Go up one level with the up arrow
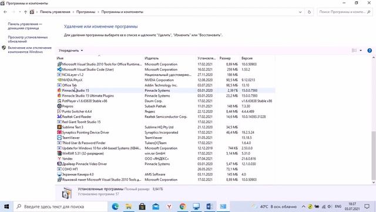The height and width of the screenshot is (212, 376). click(x=25, y=12)
